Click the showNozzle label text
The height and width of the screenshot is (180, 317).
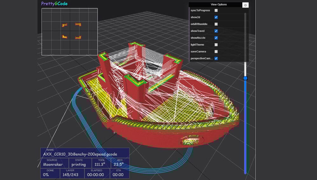pos(198,38)
